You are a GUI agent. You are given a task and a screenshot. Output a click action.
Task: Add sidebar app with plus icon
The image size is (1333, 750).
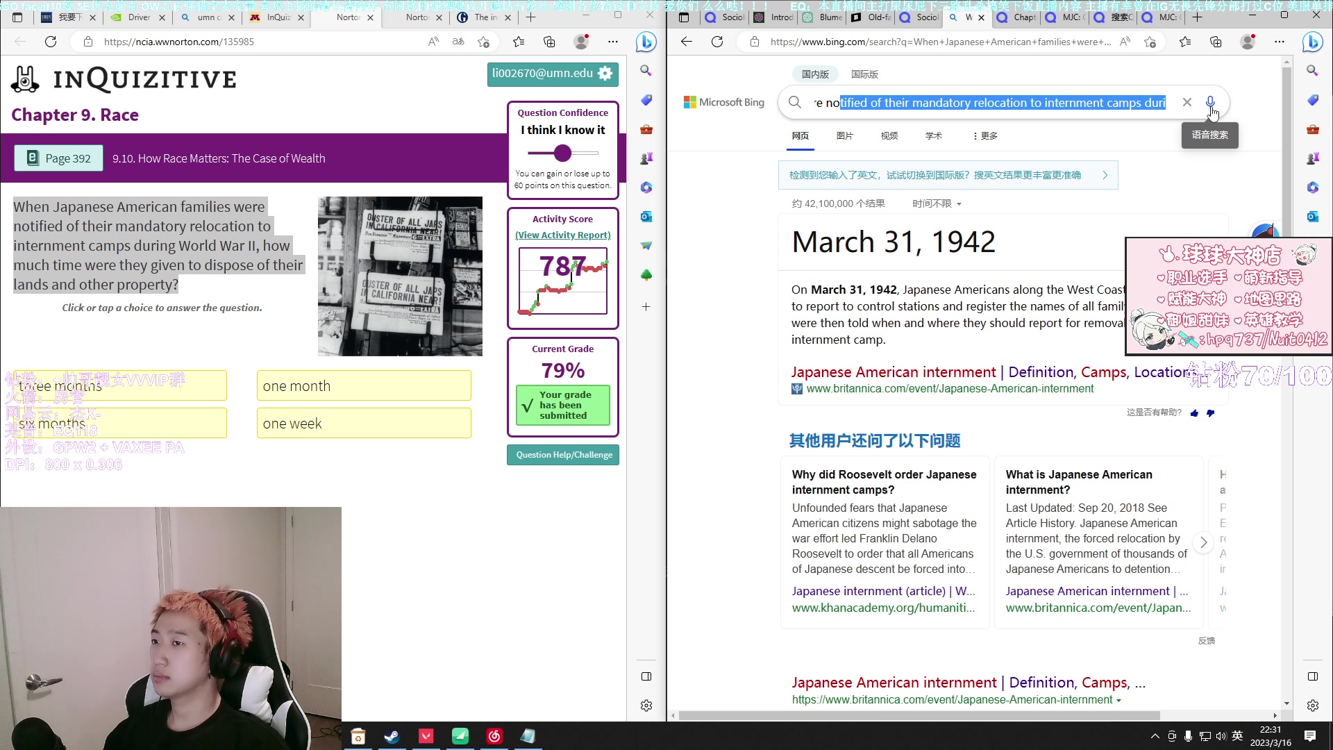[x=646, y=306]
